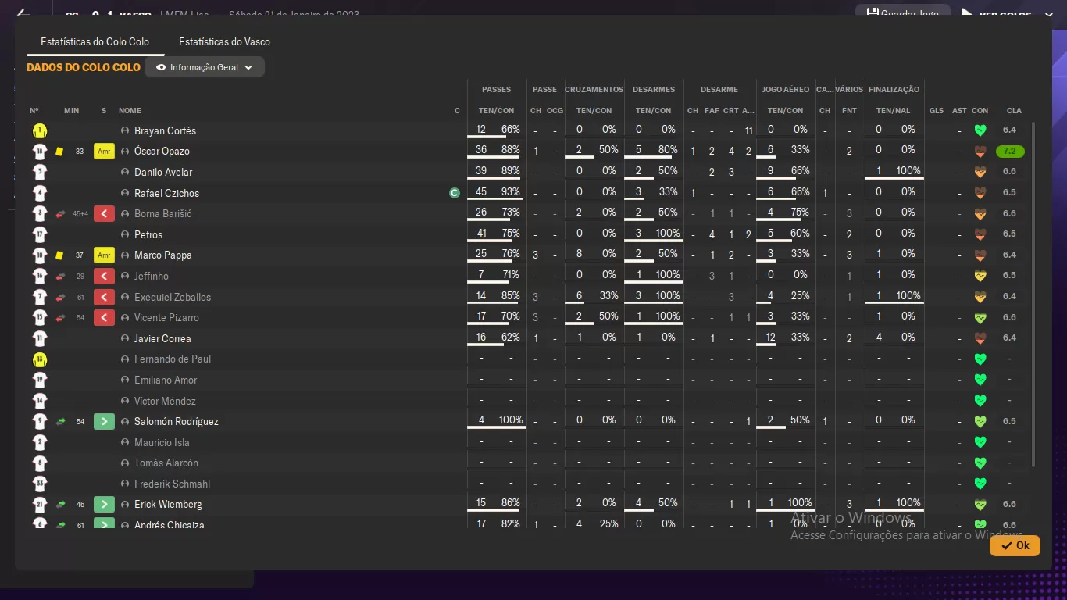Image resolution: width=1067 pixels, height=600 pixels.
Task: Click Frederik Schmahl name row
Action: click(172, 484)
